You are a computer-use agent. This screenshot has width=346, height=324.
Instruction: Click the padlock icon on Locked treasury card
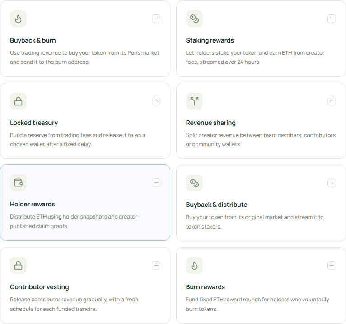click(19, 101)
